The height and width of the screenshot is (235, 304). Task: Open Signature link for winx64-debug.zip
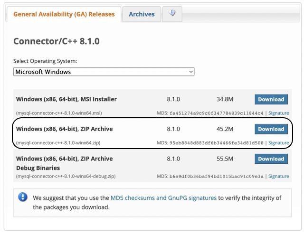(x=278, y=176)
